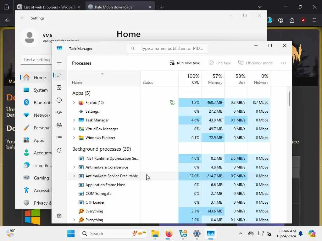Open Task Manager settings gear icon

click(59, 216)
